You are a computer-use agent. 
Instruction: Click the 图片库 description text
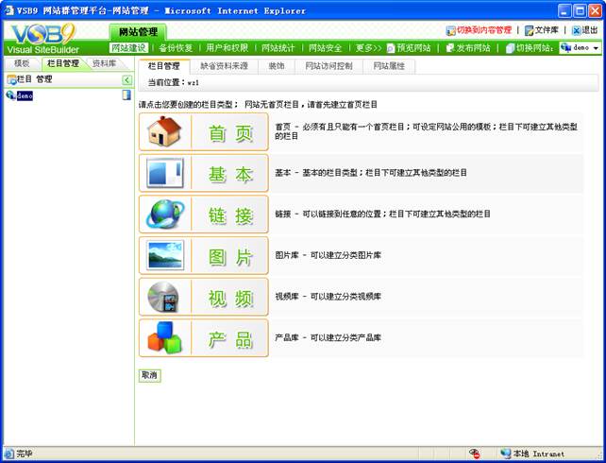[328, 255]
